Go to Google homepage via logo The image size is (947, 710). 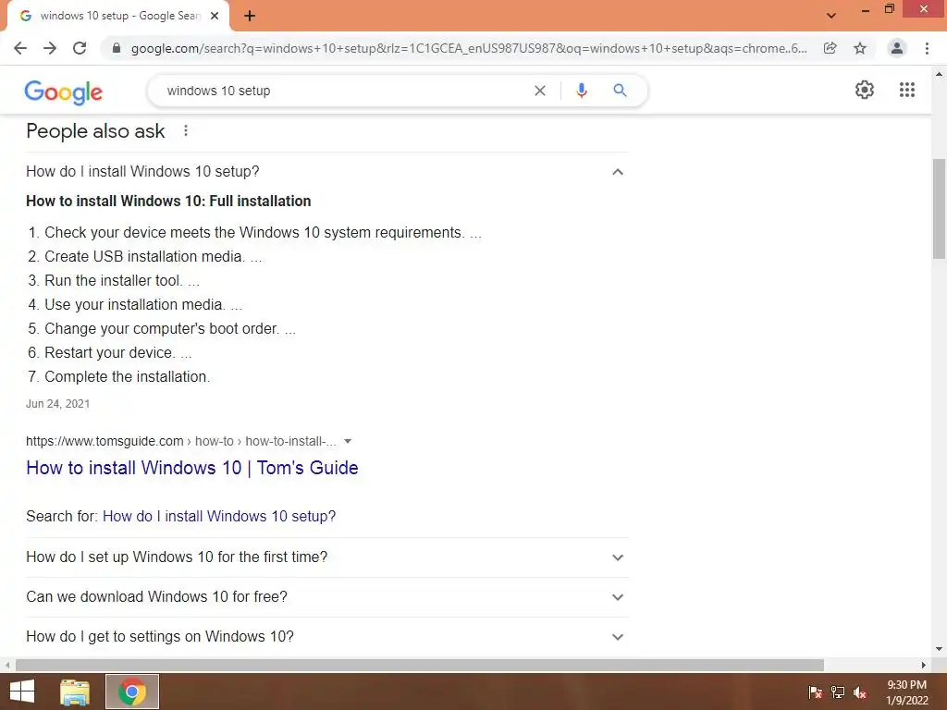click(64, 92)
